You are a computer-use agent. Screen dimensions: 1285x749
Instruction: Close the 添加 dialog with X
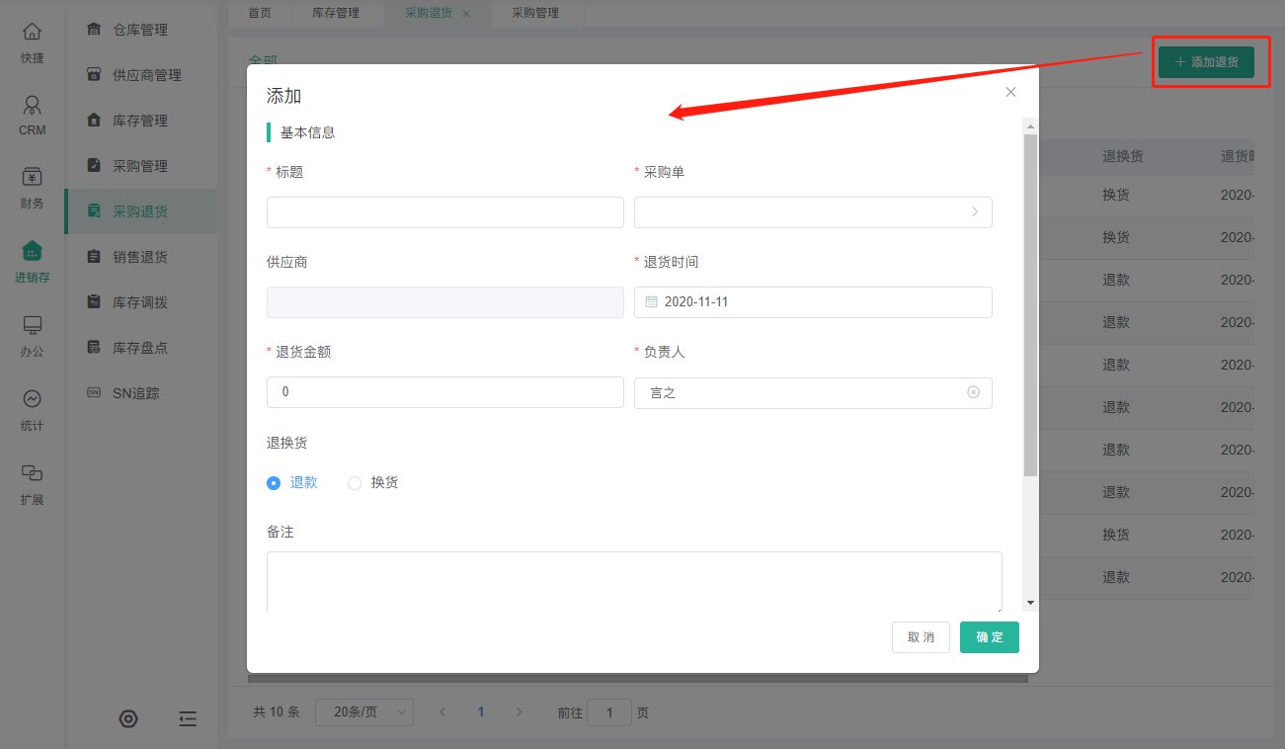click(x=1010, y=92)
